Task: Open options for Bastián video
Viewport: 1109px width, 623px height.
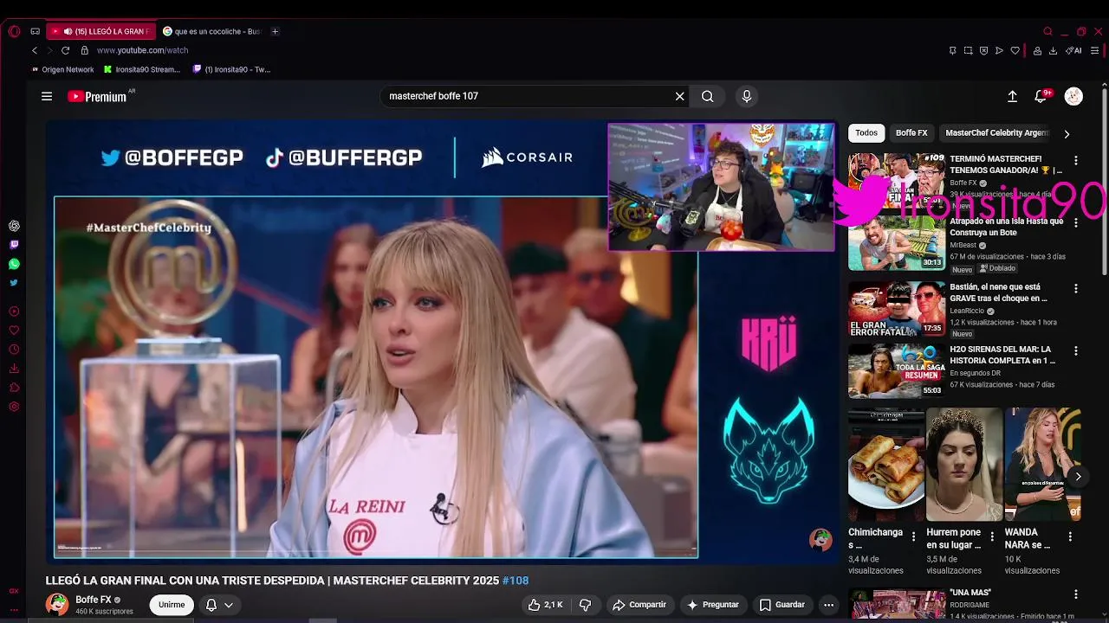Action: pos(1075,288)
